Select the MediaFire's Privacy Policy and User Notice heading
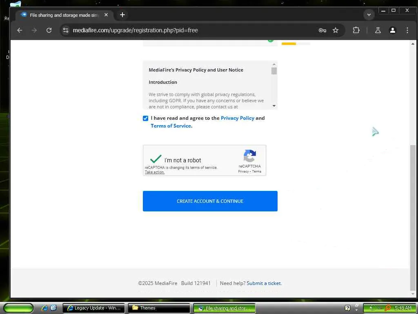418x314 pixels. coord(196,70)
